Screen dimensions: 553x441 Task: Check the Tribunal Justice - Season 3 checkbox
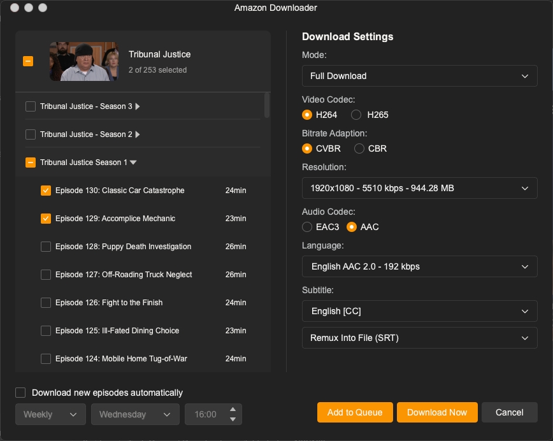pyautogui.click(x=31, y=106)
